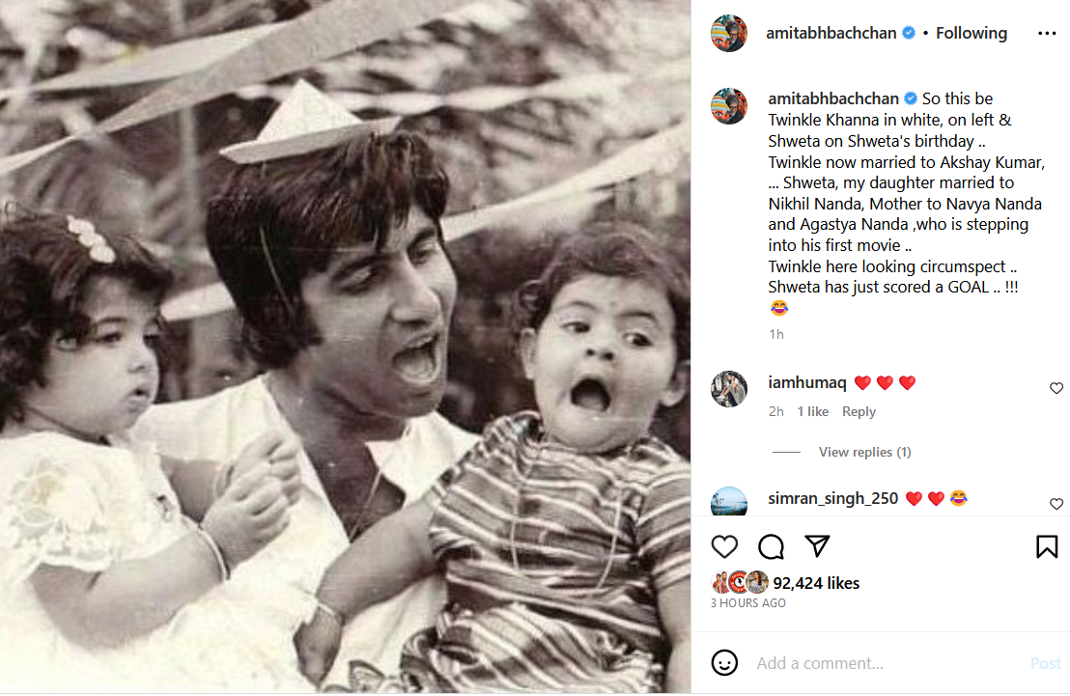Click Reply under iamhumaq comment

point(859,411)
